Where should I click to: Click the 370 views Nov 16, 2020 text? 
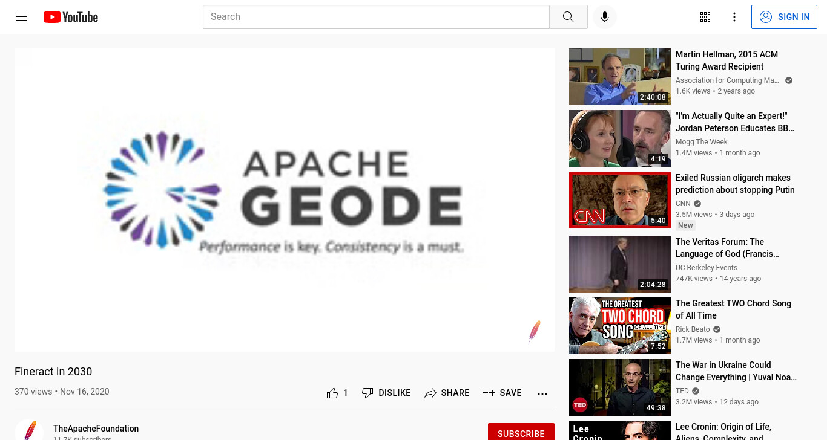point(62,392)
